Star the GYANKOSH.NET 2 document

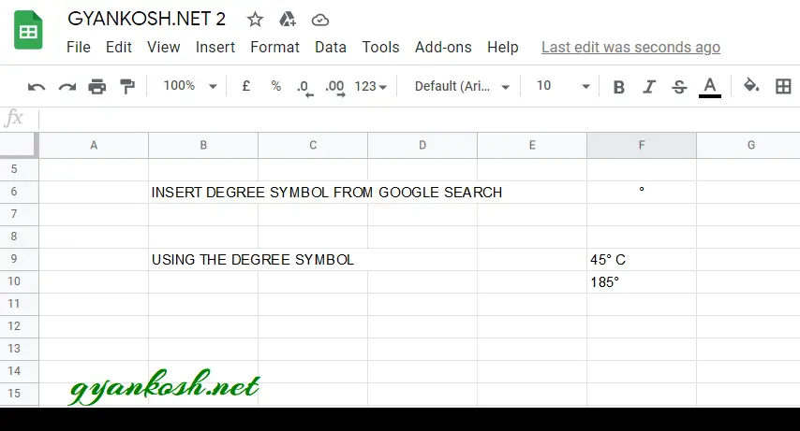click(255, 20)
